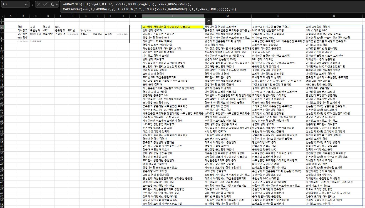Click the yellow highlighted cell L3
Screen dimensions: 365x208
pyautogui.click(x=173, y=27)
